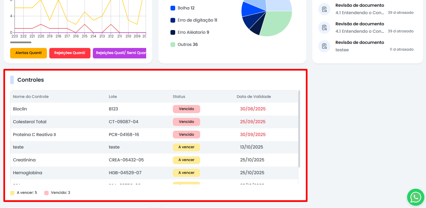Click the Lote column header
This screenshot has width=426, height=208.
[x=113, y=97]
